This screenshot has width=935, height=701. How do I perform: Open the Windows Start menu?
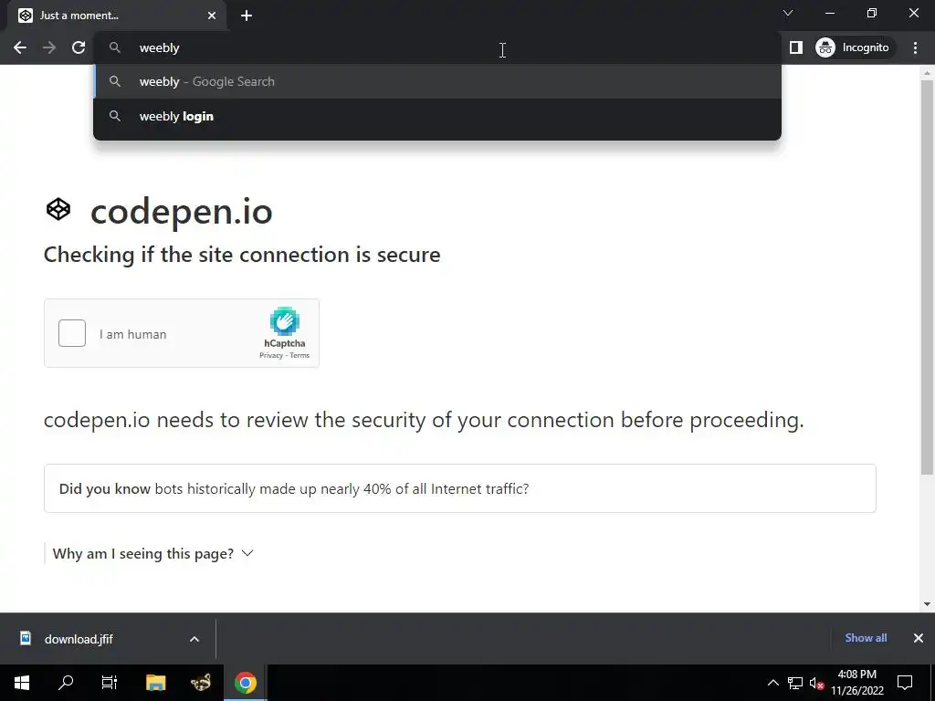tap(22, 683)
